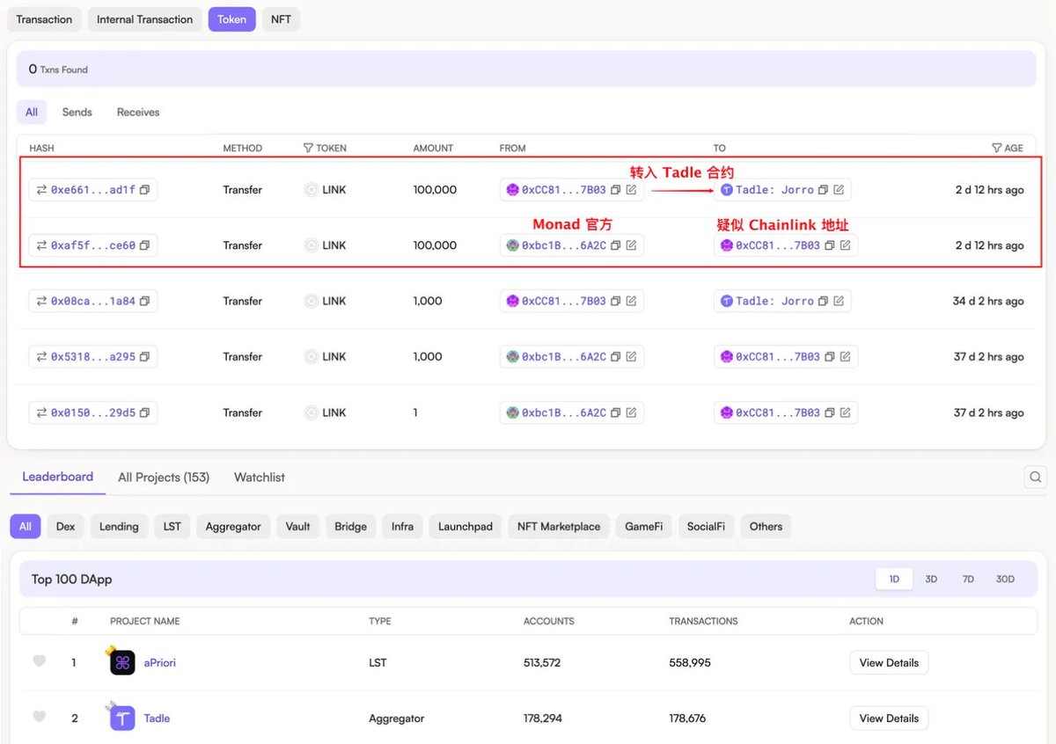The image size is (1056, 744).
Task: Show only Receives transfers
Action: click(138, 113)
